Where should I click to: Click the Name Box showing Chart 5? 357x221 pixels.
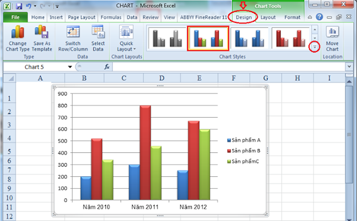[x=34, y=67]
